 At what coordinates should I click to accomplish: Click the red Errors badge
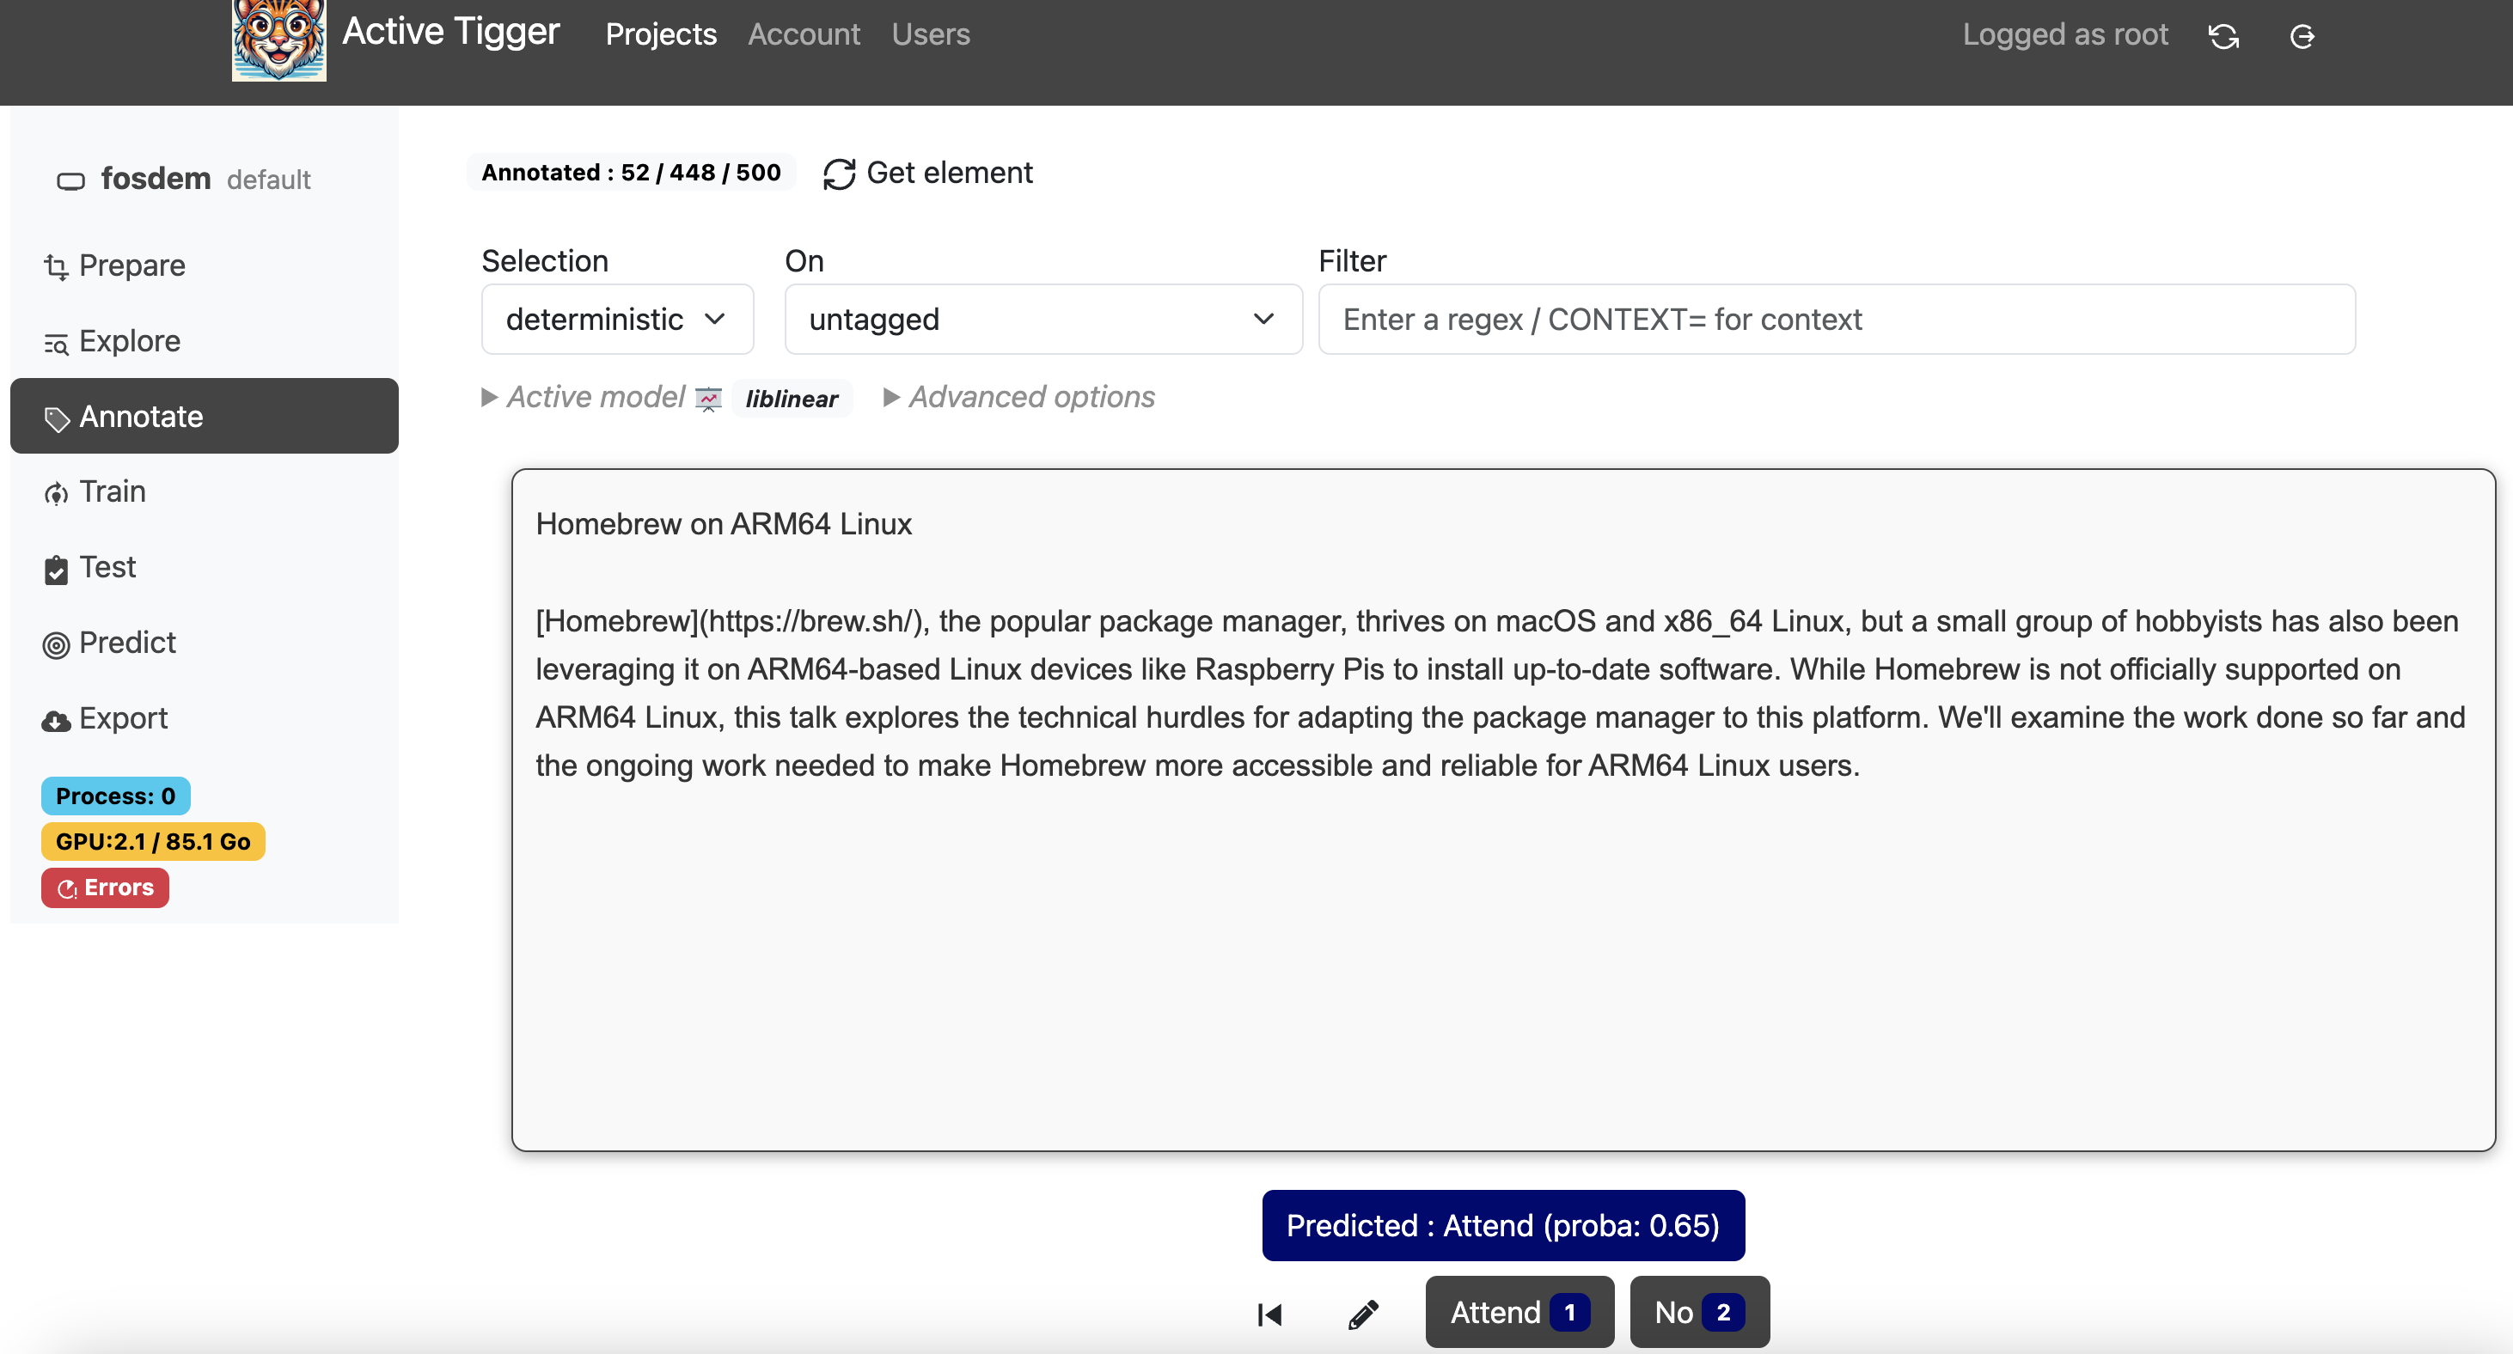click(x=104, y=887)
